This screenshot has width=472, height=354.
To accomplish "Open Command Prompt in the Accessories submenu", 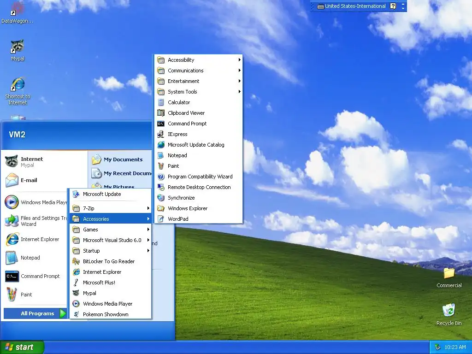I will tap(198, 124).
